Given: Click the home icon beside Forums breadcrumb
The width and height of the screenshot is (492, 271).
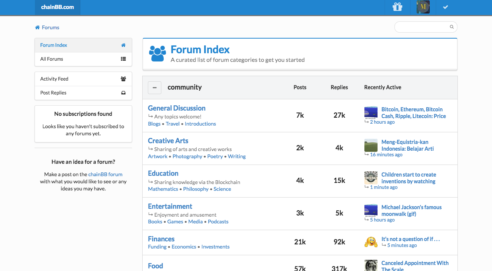Looking at the screenshot, I should (x=37, y=27).
